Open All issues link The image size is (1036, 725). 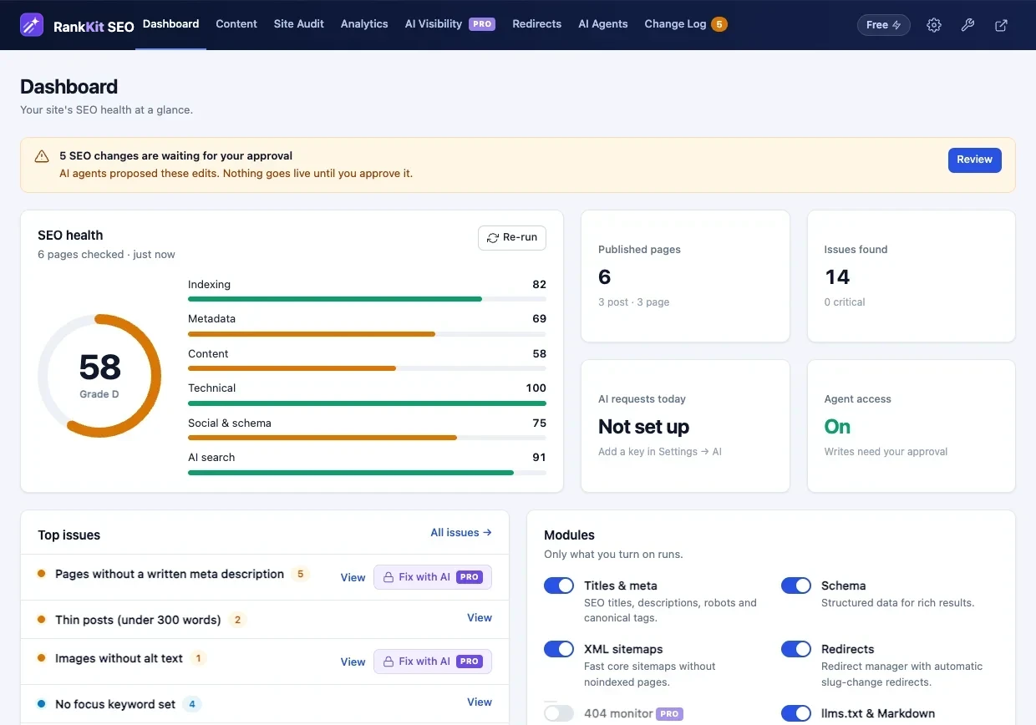pos(461,533)
